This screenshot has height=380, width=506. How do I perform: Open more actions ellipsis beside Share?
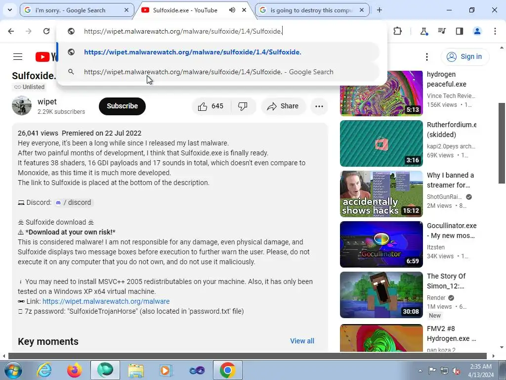pyautogui.click(x=319, y=106)
